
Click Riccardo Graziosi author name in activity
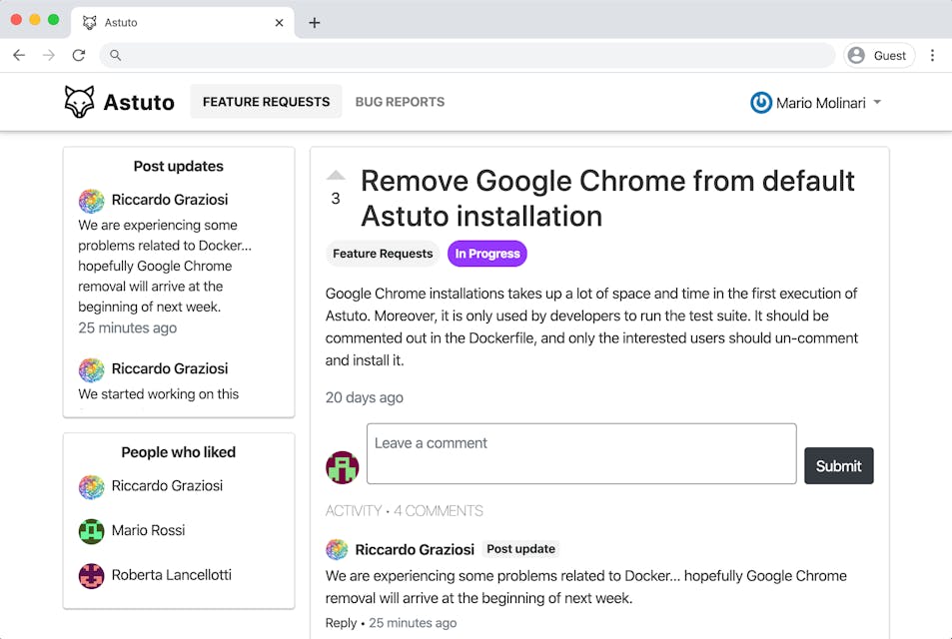click(415, 549)
